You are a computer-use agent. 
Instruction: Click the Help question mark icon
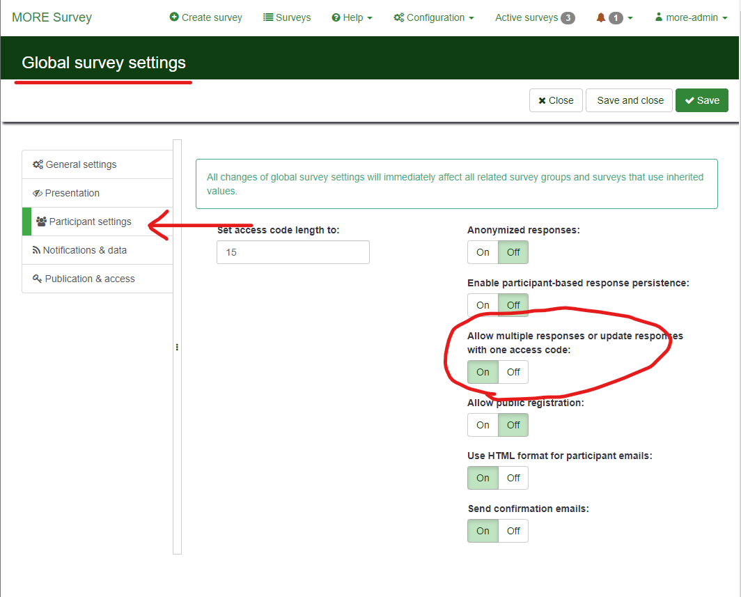336,17
